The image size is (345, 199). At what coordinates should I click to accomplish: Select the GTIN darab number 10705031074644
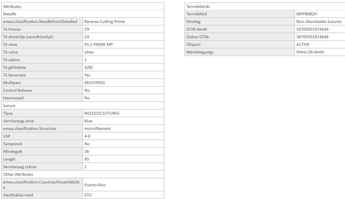[312, 29]
